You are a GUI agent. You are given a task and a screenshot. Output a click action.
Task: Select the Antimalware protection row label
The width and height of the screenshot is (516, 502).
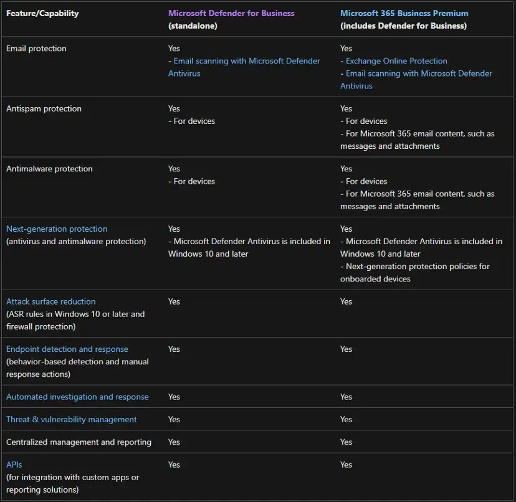tap(49, 169)
